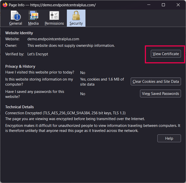The image size is (186, 183).
Task: Minimize the Page Info window
Action: 149,5
